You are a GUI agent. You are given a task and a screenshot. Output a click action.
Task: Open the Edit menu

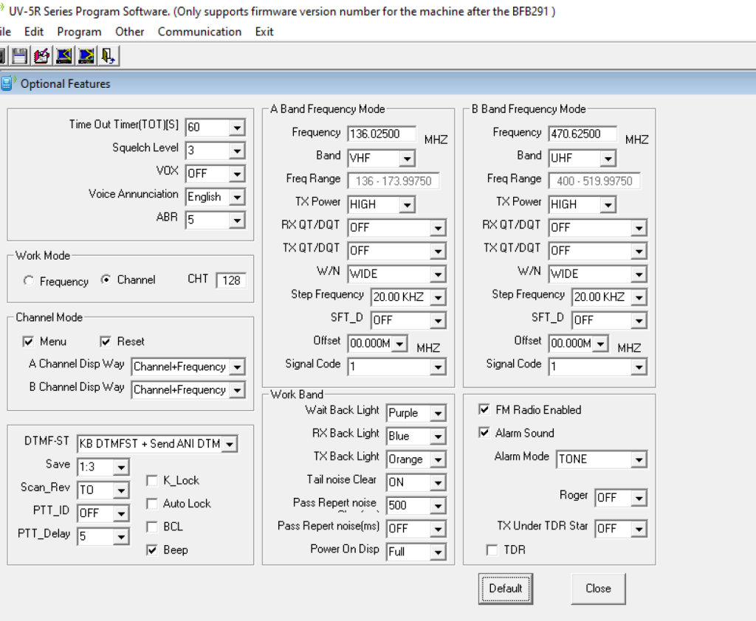[34, 32]
